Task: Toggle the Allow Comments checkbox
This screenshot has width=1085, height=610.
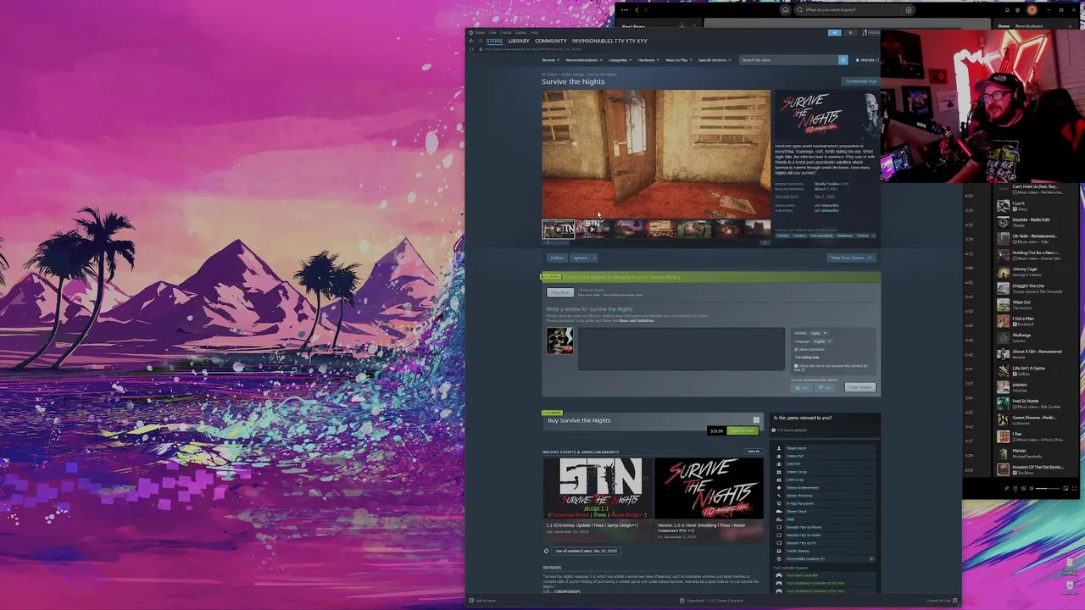Action: click(x=796, y=349)
